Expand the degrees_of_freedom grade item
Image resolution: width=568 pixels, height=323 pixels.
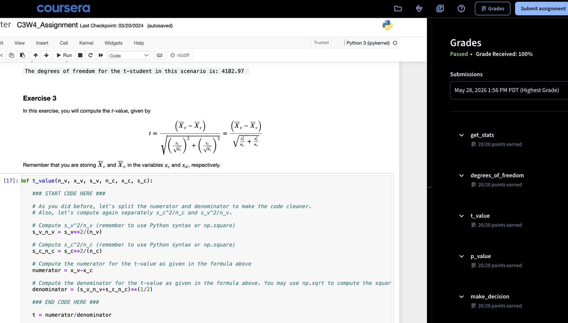coord(461,175)
